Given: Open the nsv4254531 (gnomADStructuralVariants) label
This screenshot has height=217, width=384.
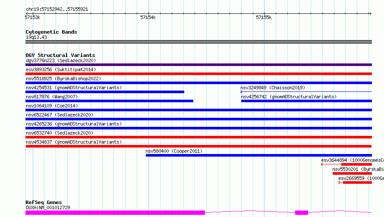Looking at the screenshot, I should pyautogui.click(x=74, y=88).
